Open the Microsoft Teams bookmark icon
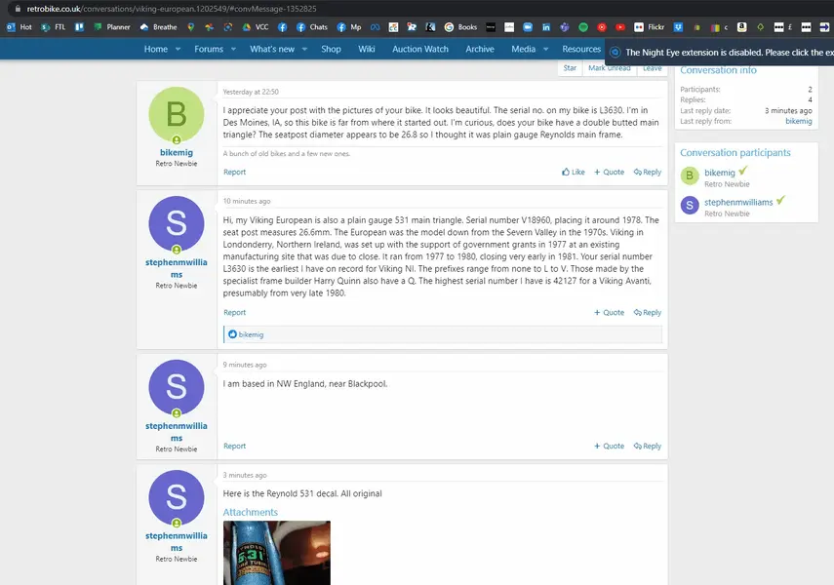834x585 pixels. click(565, 27)
